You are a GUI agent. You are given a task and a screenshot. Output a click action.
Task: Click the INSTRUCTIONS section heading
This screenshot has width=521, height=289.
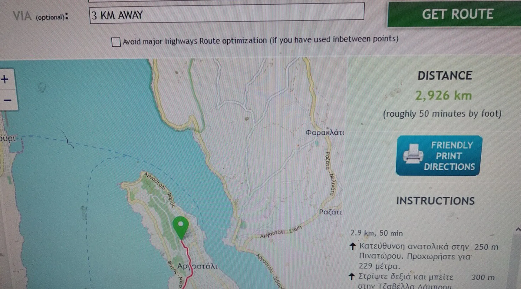click(435, 201)
